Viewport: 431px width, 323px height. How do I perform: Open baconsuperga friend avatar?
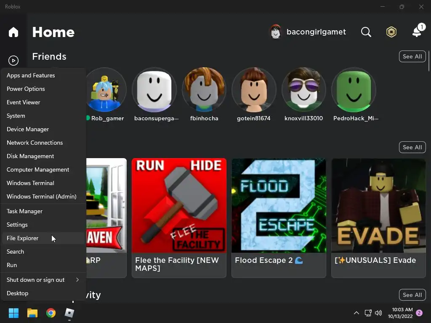point(154,90)
